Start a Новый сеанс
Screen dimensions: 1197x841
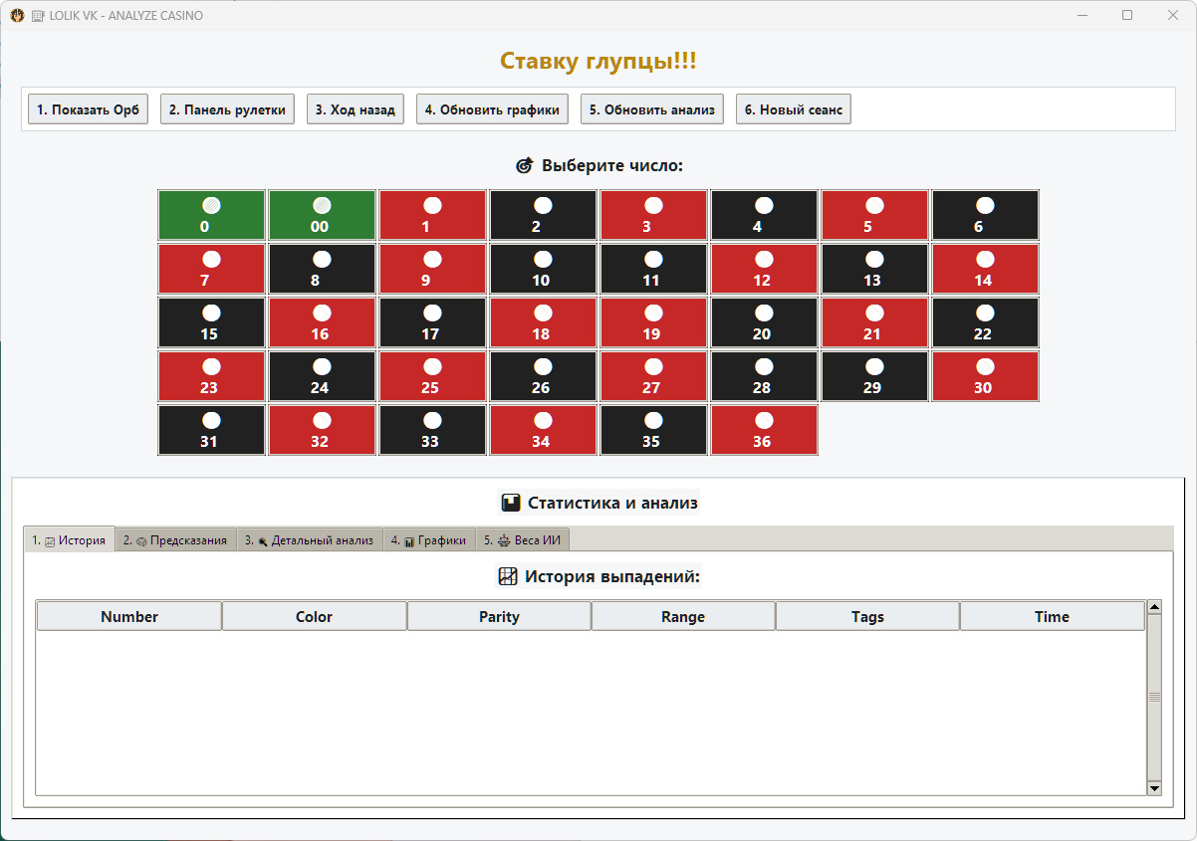click(794, 109)
